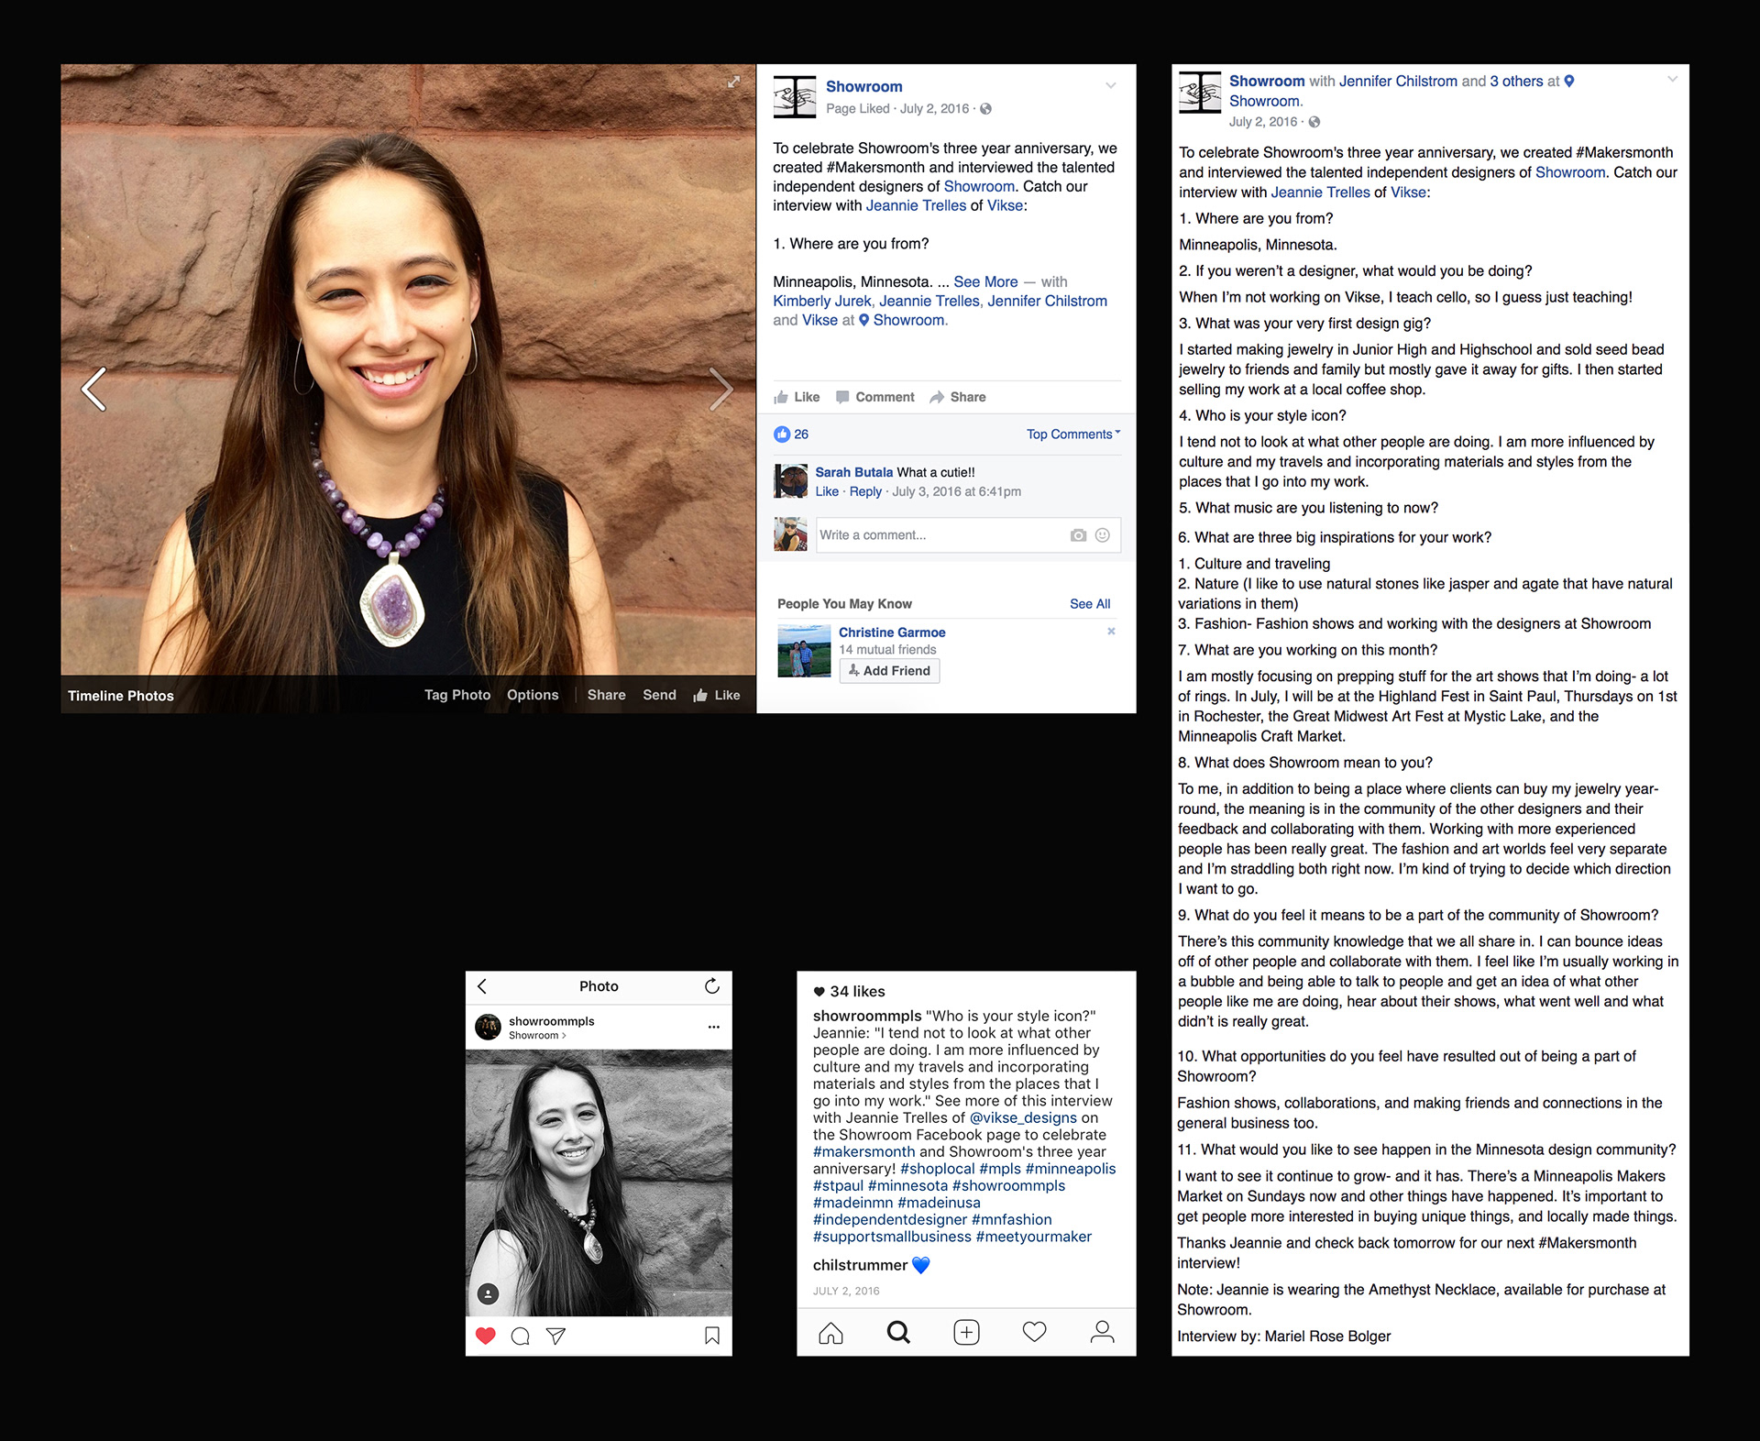
Task: Go to Instagram Home tab
Action: coord(830,1333)
